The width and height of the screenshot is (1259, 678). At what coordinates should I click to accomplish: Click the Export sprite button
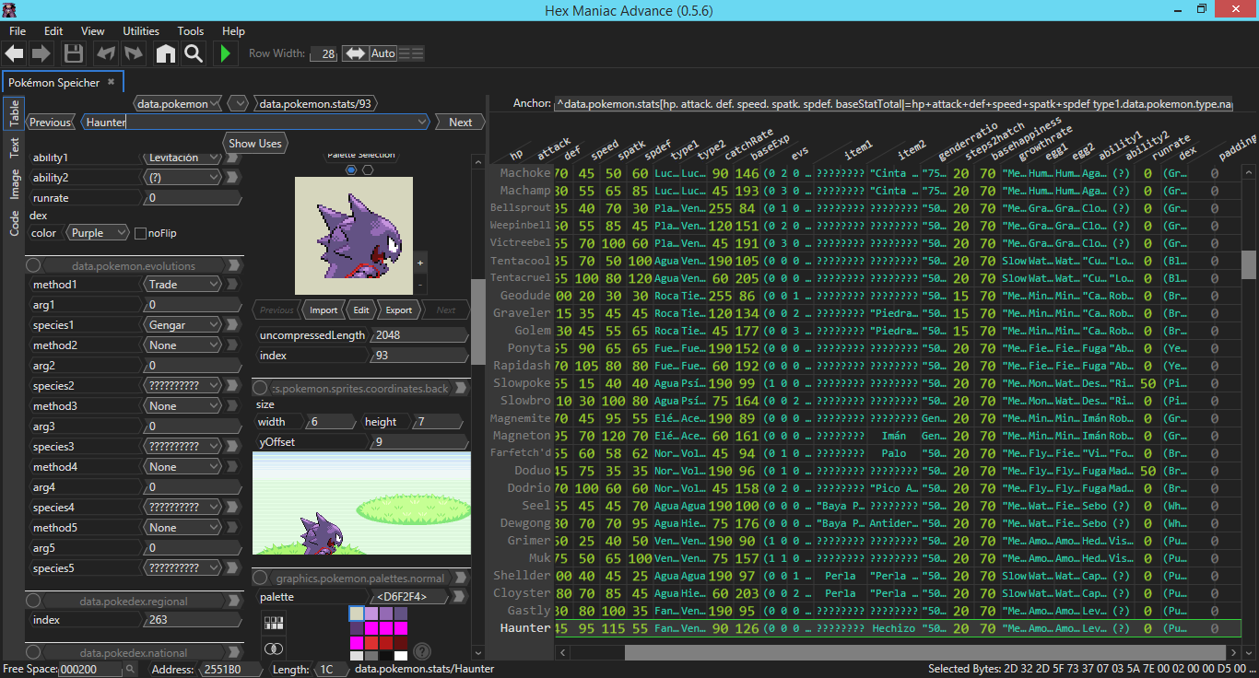[x=398, y=310]
